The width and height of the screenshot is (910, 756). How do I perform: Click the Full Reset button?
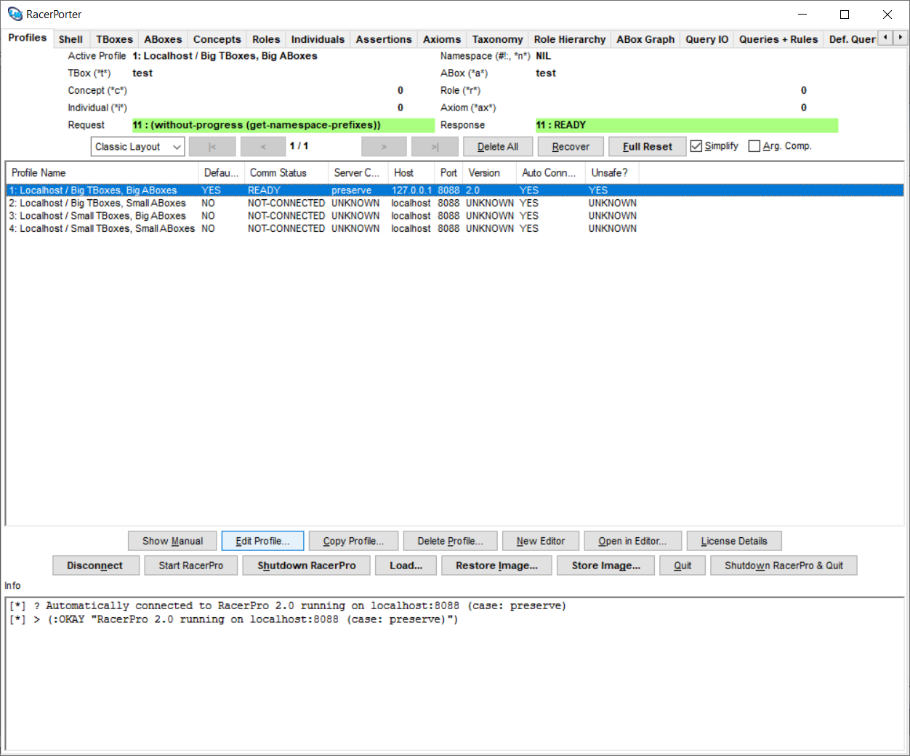click(648, 147)
